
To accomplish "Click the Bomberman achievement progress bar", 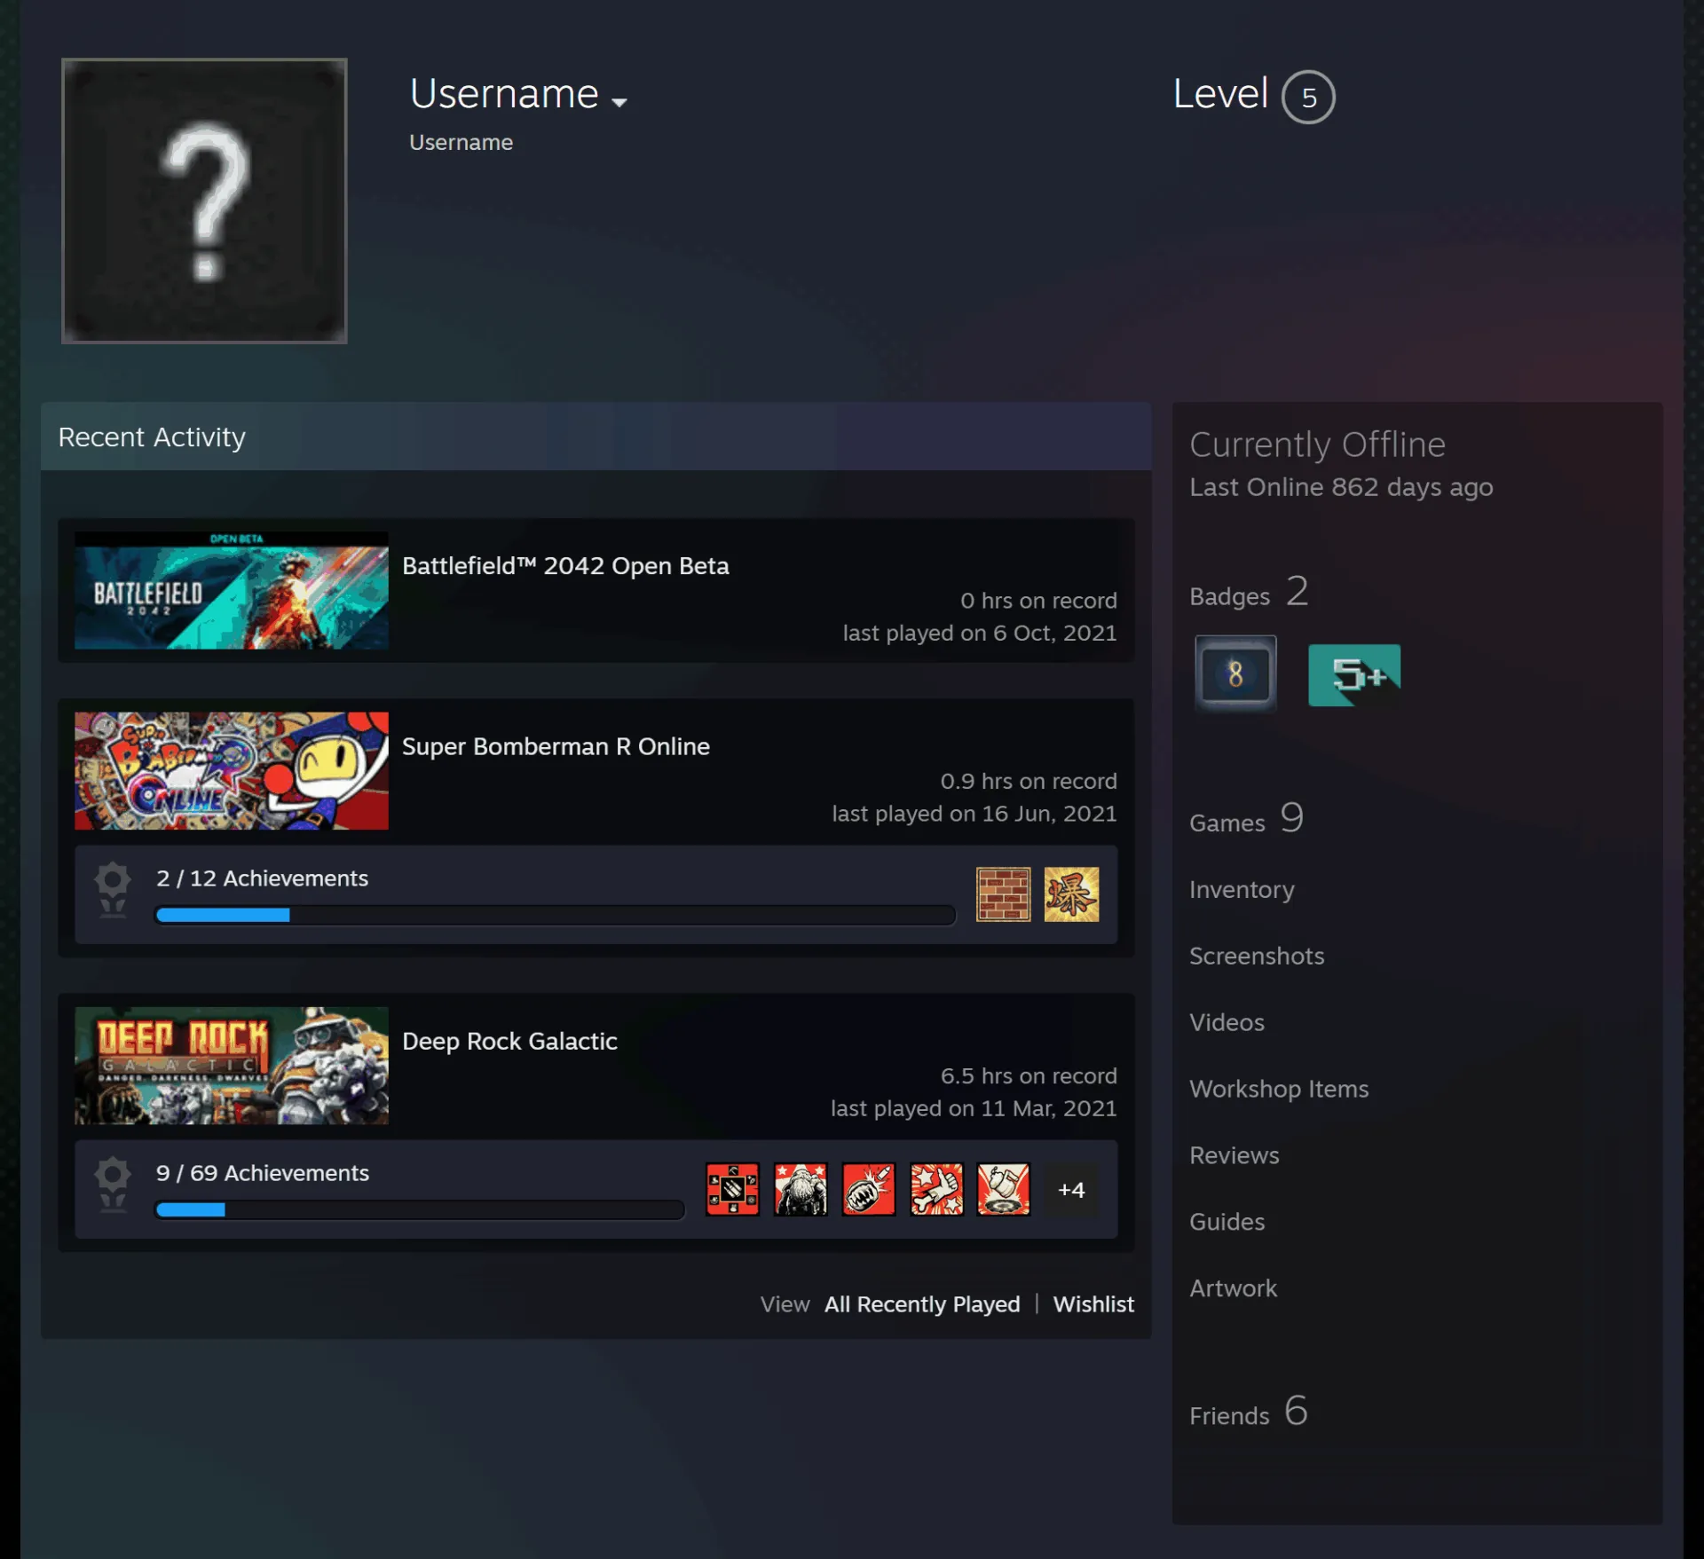I will (x=556, y=916).
